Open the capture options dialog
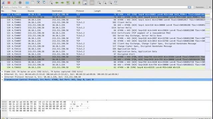 (x=20, y=3)
